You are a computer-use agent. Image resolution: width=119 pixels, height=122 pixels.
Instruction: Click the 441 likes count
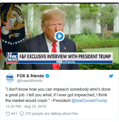pyautogui.click(x=14, y=114)
